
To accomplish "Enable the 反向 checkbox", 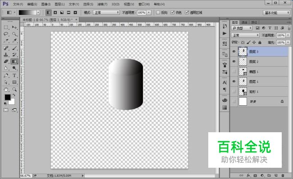I will (158, 13).
